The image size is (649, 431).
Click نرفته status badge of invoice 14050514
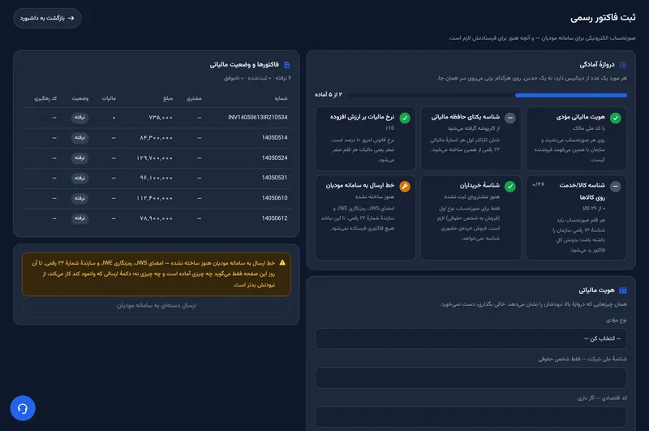(x=80, y=137)
